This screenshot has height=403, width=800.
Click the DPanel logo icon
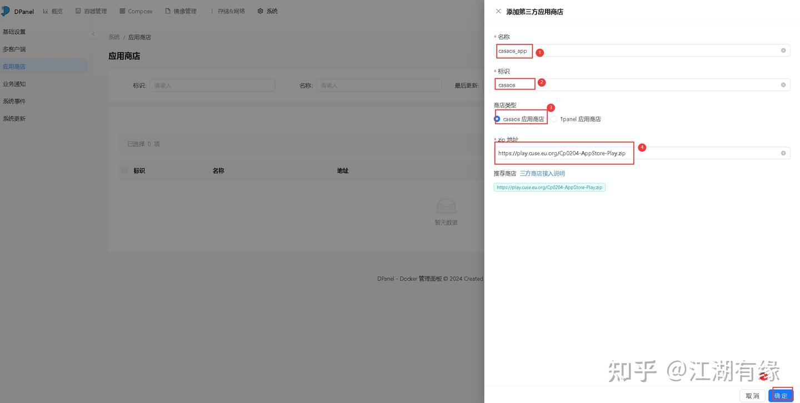tap(6, 11)
